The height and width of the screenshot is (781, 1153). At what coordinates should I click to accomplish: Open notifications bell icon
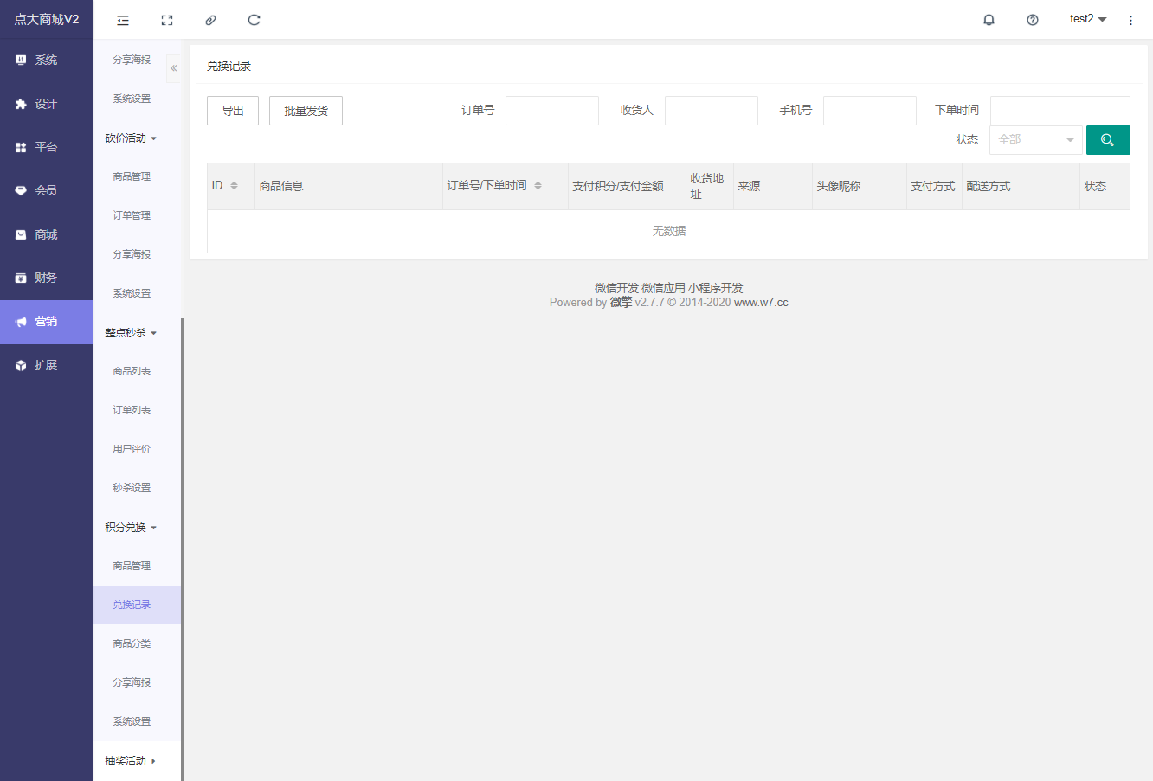[989, 20]
